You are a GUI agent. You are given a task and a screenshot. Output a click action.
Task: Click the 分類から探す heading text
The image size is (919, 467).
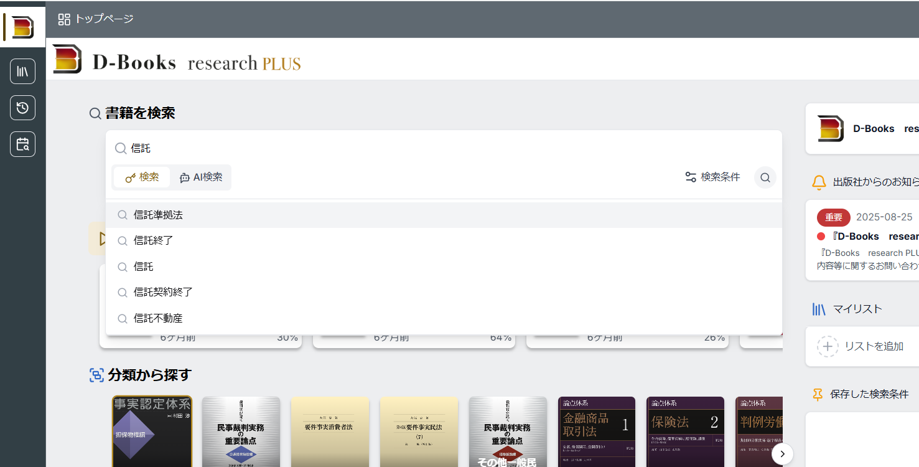(149, 375)
